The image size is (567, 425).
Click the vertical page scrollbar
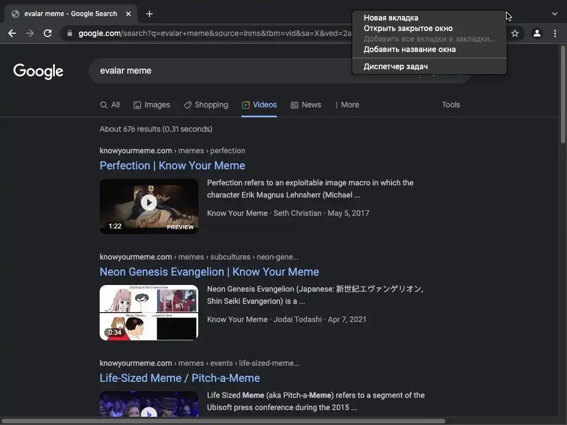click(563, 95)
